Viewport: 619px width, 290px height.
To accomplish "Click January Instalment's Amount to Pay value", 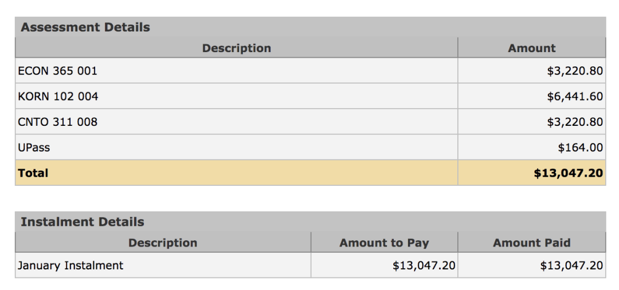I will pos(424,265).
